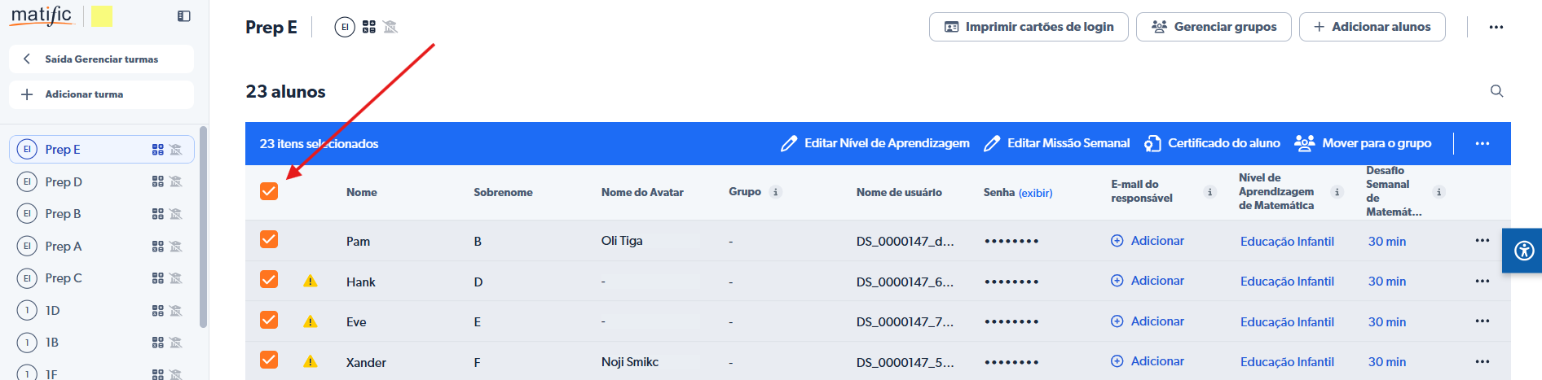Click warning icon next to Hank
1542x380 pixels.
(x=310, y=282)
